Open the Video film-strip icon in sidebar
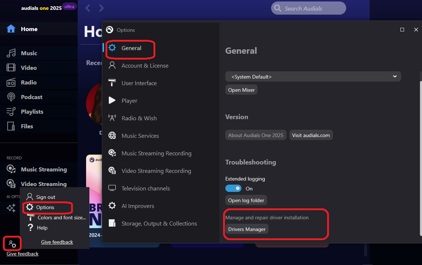 11,68
